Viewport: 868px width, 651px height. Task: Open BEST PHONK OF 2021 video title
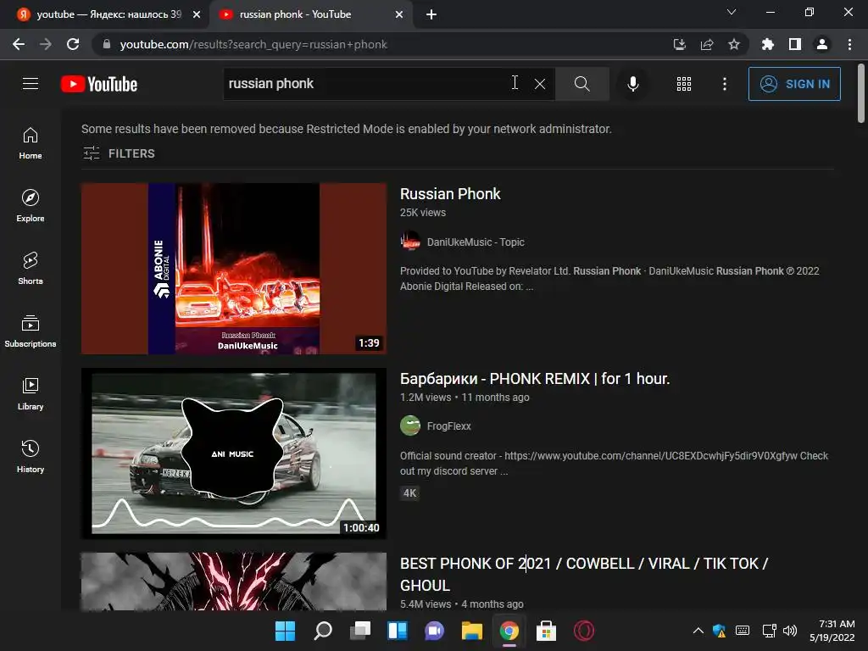click(584, 574)
